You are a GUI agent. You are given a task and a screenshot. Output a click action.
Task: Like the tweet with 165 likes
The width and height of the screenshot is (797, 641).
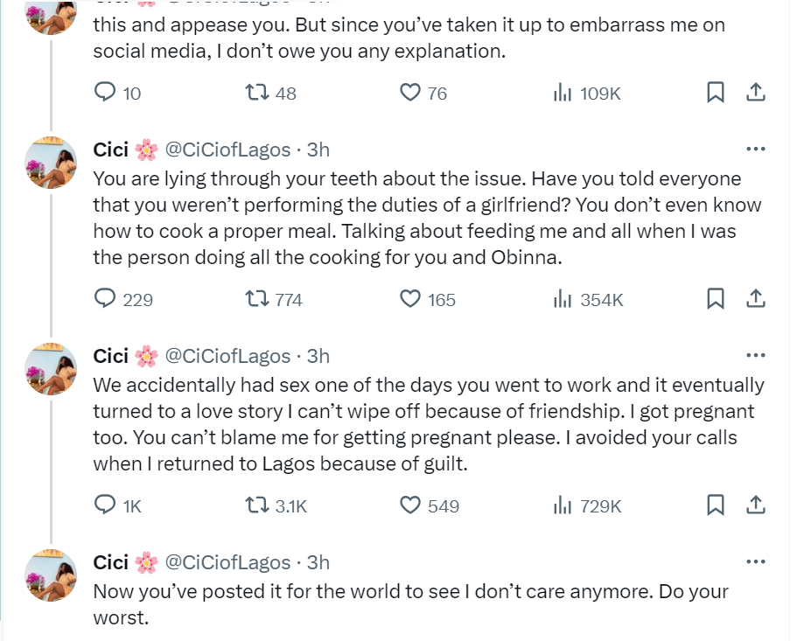(410, 299)
